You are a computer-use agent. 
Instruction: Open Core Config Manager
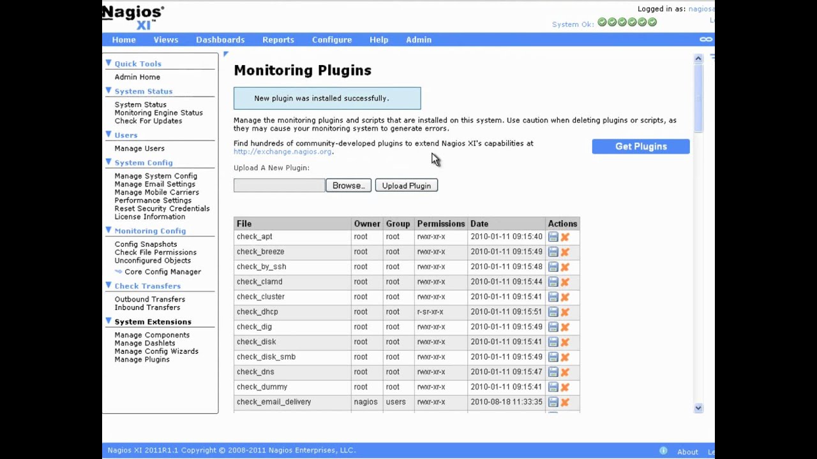point(163,272)
